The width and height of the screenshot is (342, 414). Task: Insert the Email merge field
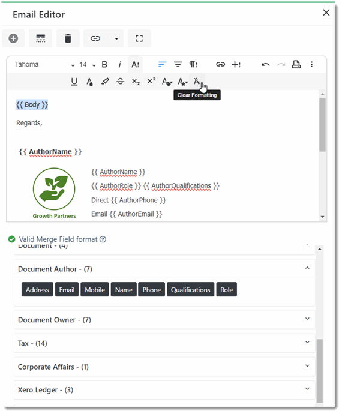tap(67, 290)
